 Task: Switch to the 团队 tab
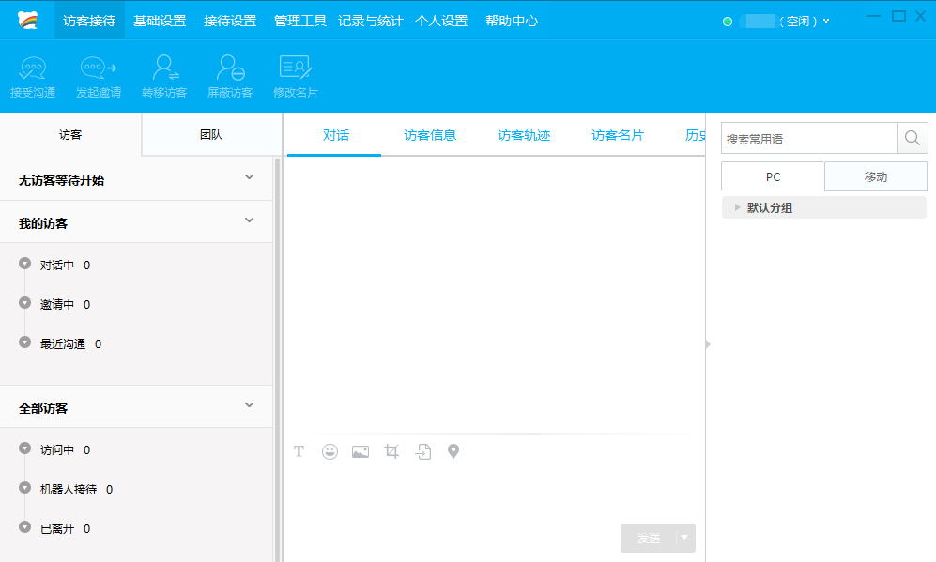point(211,134)
